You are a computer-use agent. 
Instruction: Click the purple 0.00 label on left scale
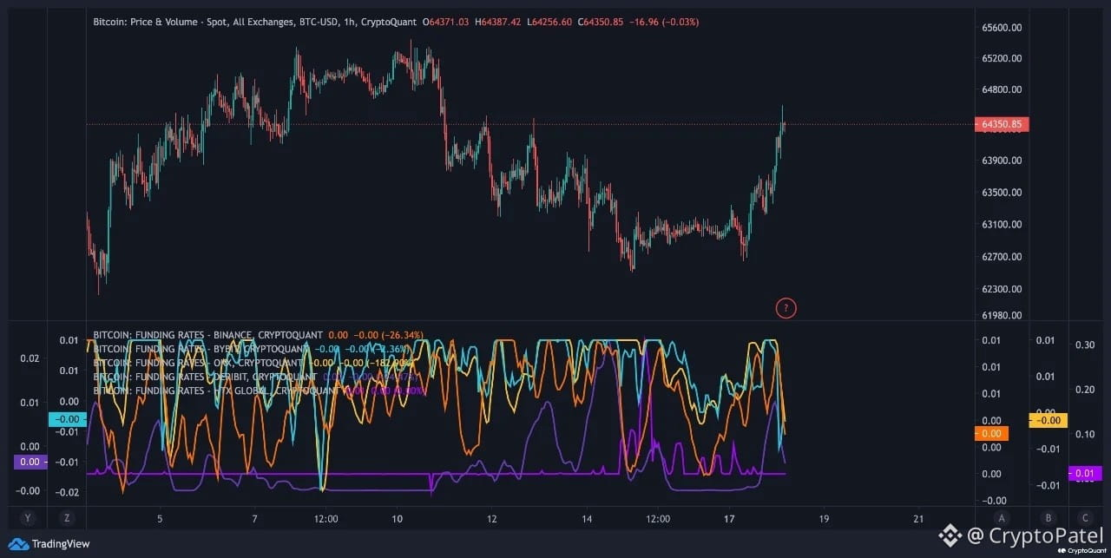coord(29,462)
